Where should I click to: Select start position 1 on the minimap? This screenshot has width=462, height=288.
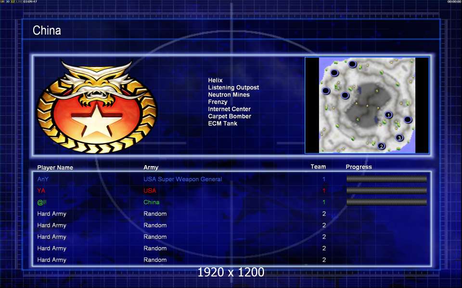coord(388,115)
